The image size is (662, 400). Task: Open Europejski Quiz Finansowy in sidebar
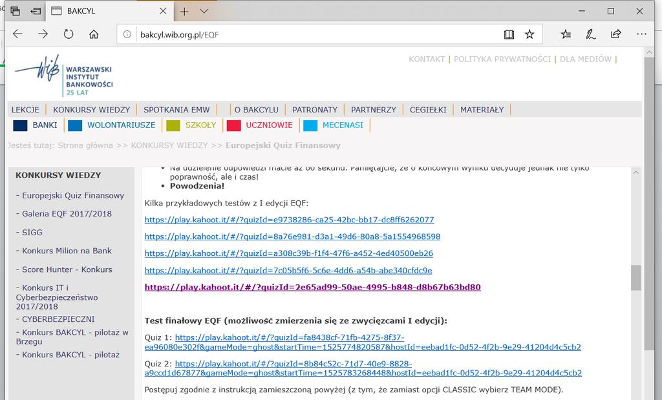(x=73, y=195)
